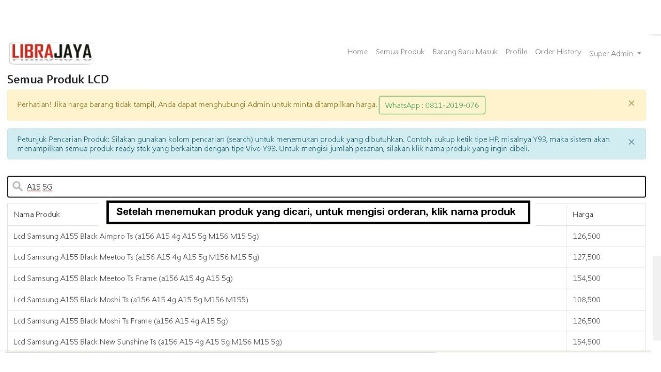Open the Super Admin dropdown
This screenshot has width=661, height=372.
(x=615, y=53)
